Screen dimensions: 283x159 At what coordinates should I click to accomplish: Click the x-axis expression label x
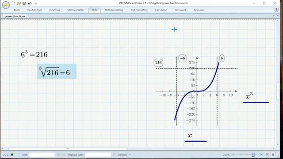coord(190,135)
